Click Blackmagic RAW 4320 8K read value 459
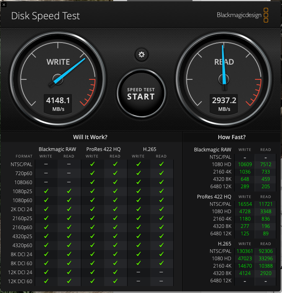 click(266, 179)
